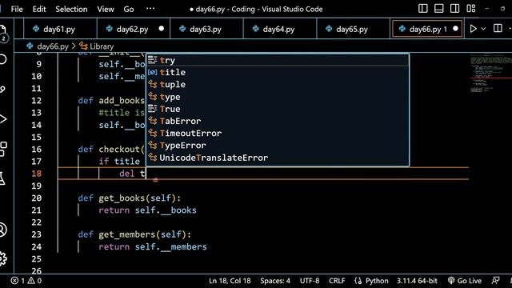
Task: Start Go Live server
Action: (464, 281)
